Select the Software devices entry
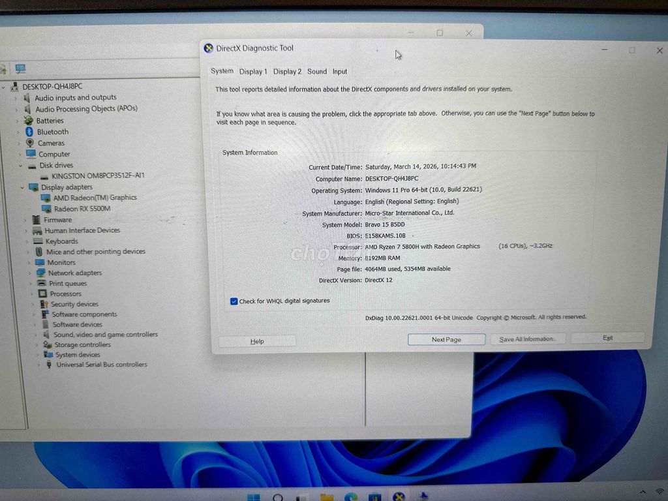 pos(78,324)
